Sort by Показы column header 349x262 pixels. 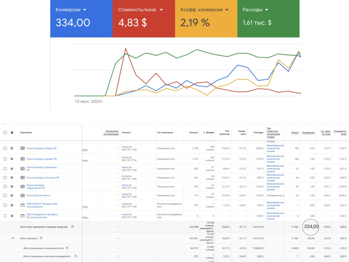[x=193, y=132]
